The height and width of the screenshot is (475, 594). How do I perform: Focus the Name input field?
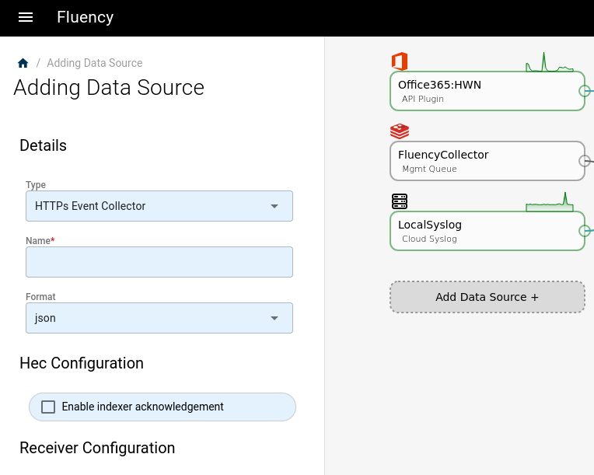[159, 262]
